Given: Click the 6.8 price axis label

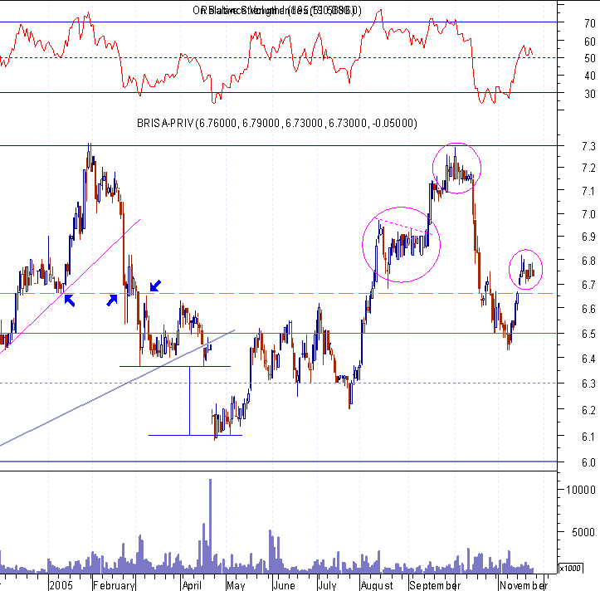Looking at the screenshot, I should [588, 261].
